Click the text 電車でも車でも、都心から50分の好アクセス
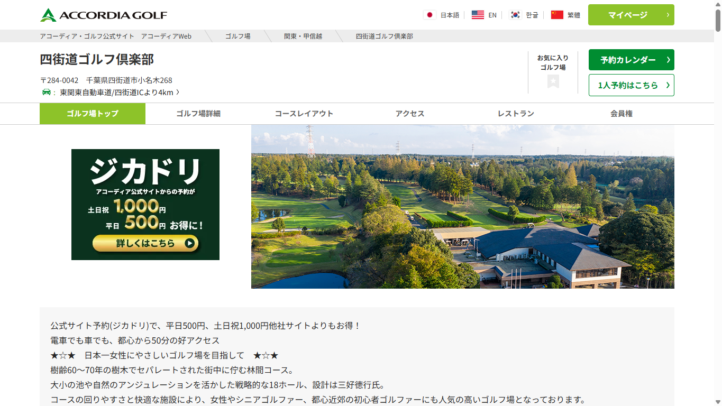Screen dimensions: 722x406 (135, 340)
